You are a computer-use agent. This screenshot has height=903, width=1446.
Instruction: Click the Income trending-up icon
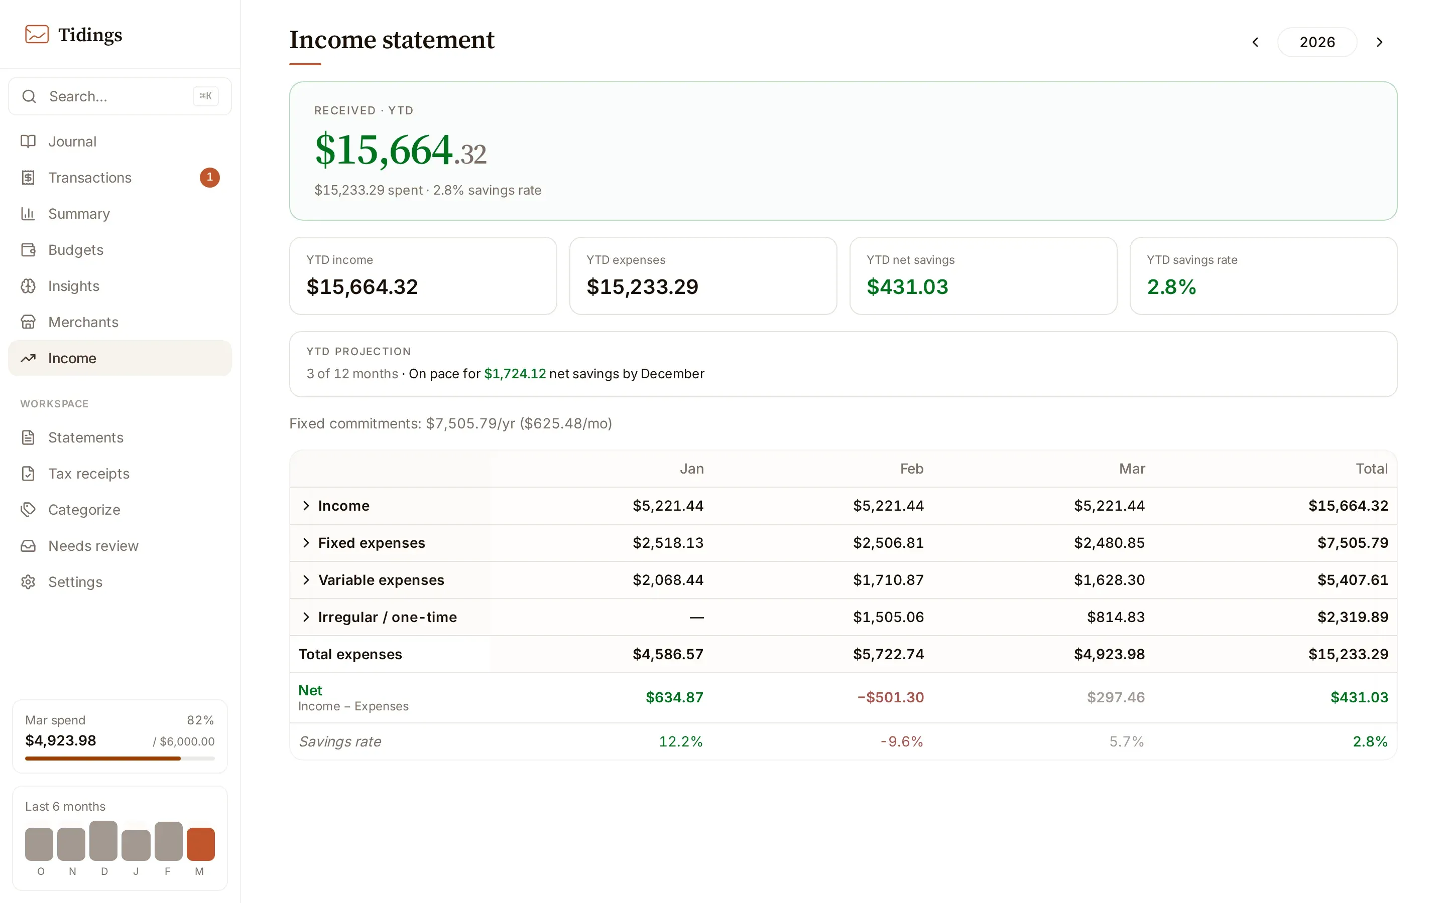click(28, 358)
